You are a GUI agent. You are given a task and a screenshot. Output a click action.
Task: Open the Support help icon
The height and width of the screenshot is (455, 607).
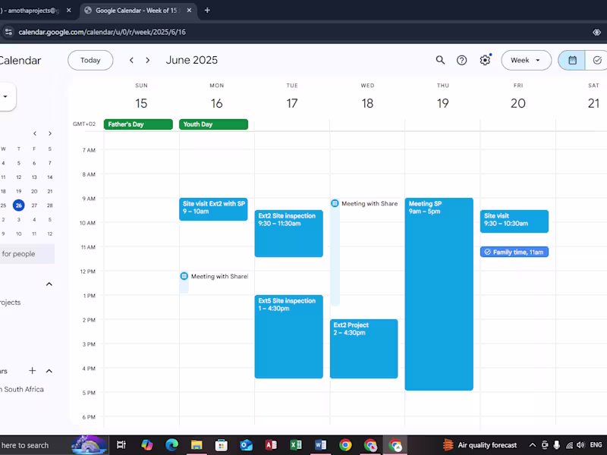click(x=461, y=60)
